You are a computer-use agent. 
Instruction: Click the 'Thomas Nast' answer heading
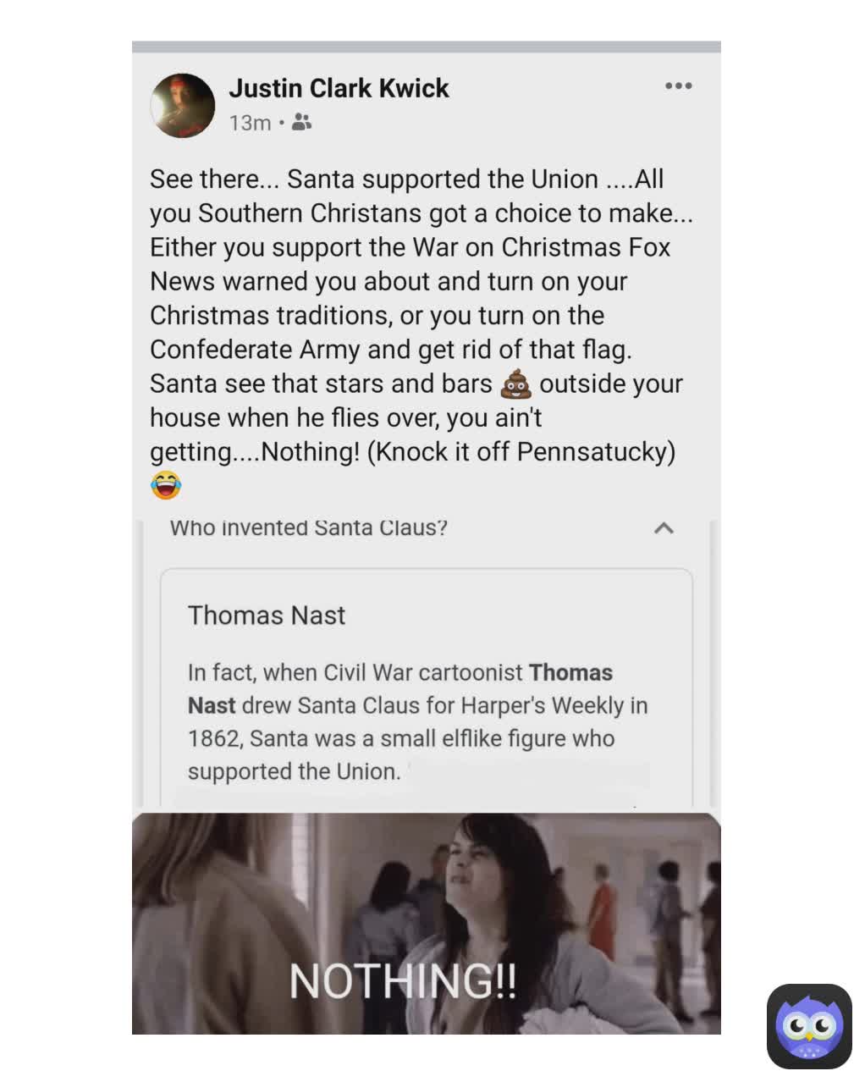pyautogui.click(x=267, y=615)
